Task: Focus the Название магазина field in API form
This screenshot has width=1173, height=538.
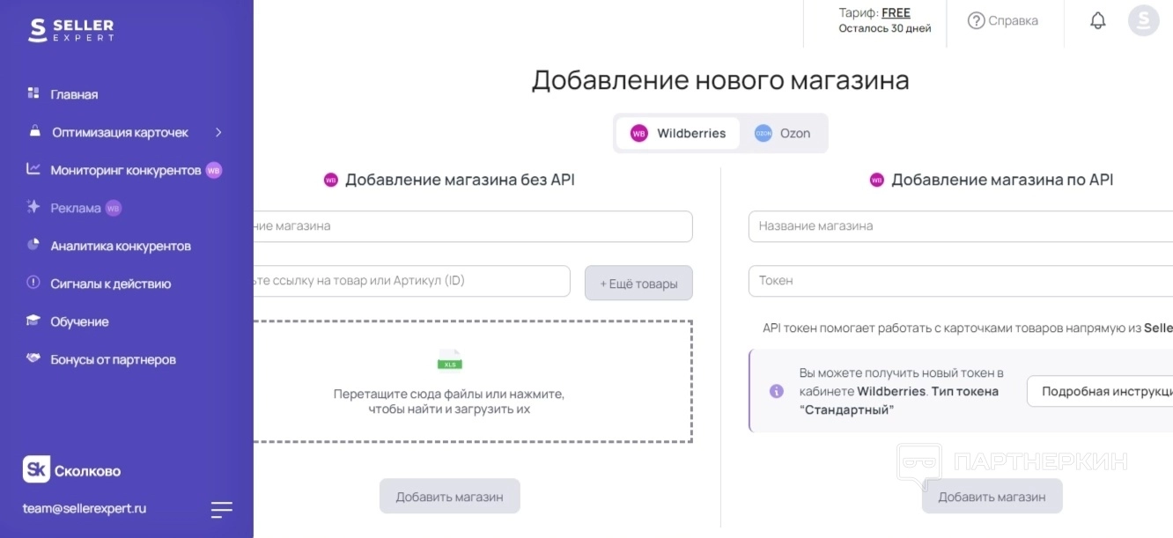Action: [961, 226]
